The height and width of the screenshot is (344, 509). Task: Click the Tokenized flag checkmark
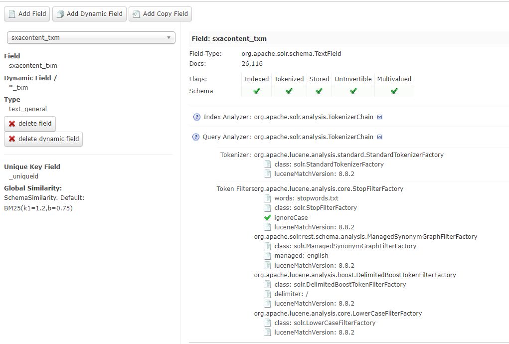click(289, 91)
